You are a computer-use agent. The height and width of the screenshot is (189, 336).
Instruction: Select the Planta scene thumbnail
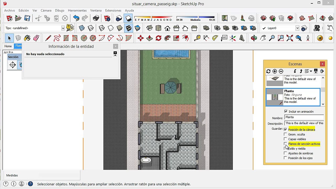[x=275, y=97]
